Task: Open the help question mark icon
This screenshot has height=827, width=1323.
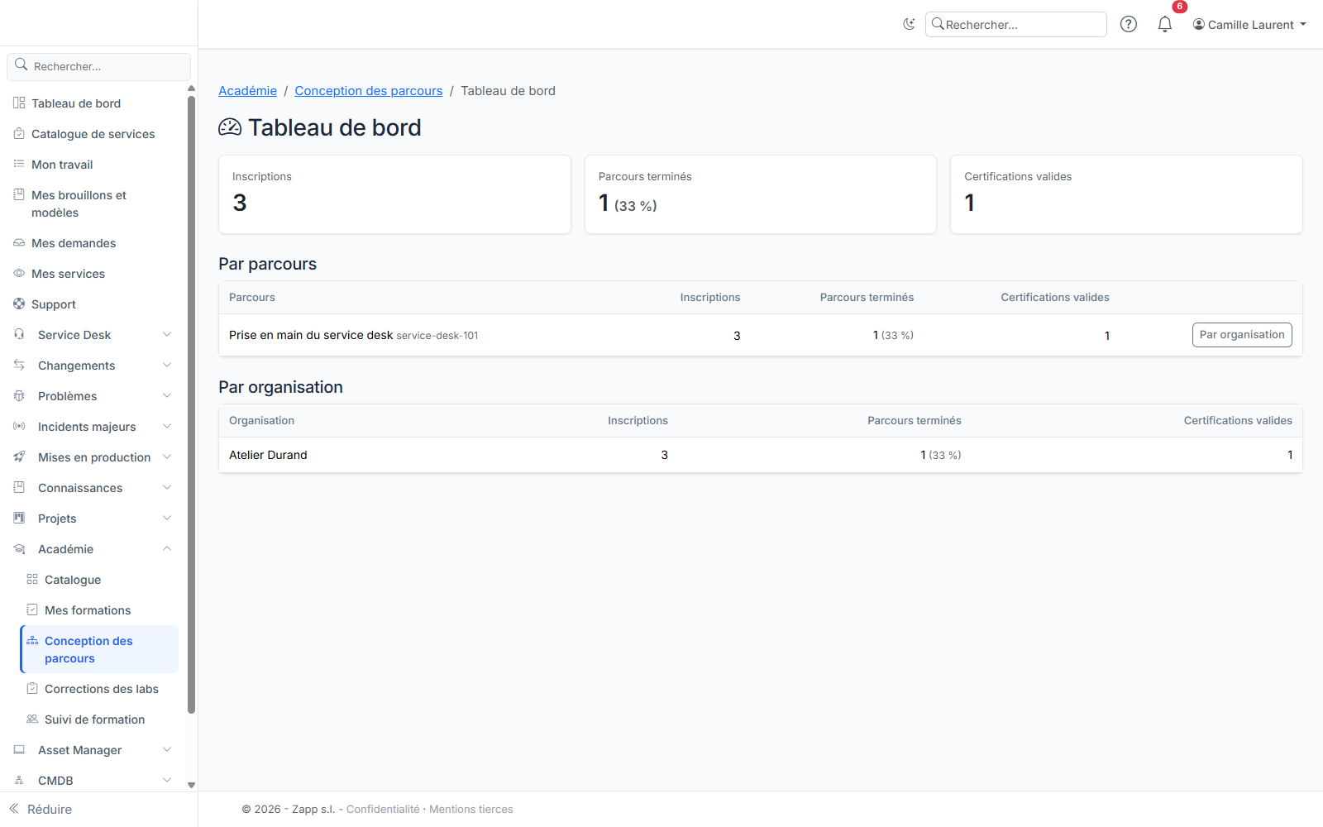Action: (x=1129, y=24)
